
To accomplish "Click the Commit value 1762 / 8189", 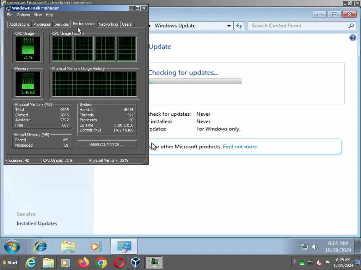I will coord(123,130).
